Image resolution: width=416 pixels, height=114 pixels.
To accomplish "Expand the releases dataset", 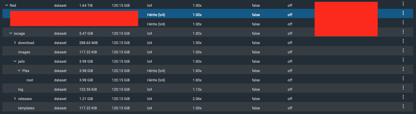I will [x=15, y=98].
